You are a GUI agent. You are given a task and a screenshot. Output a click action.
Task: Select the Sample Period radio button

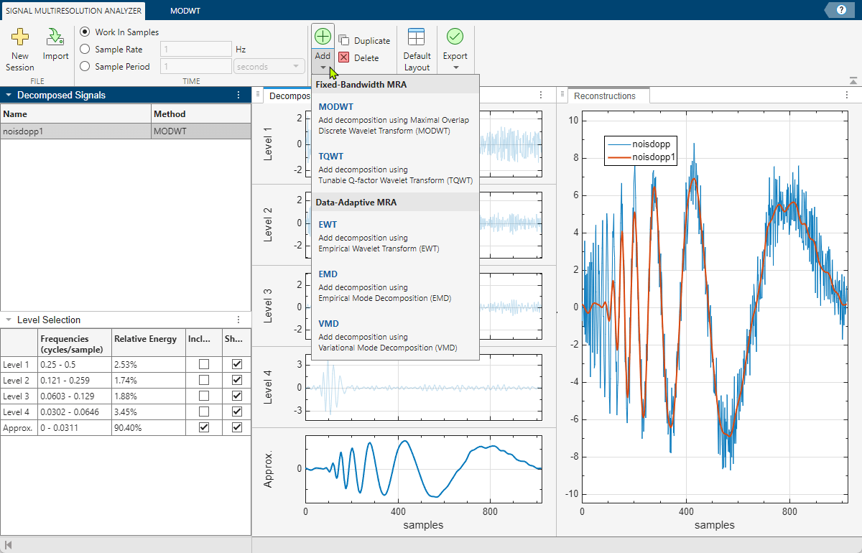[85, 66]
